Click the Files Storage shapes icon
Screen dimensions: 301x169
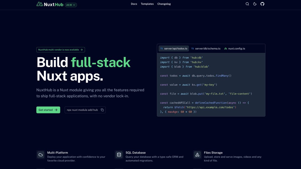197,155
